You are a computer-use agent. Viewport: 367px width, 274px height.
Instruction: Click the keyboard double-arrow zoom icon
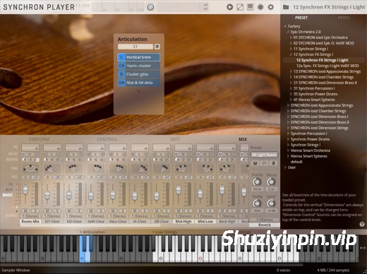click(x=363, y=248)
